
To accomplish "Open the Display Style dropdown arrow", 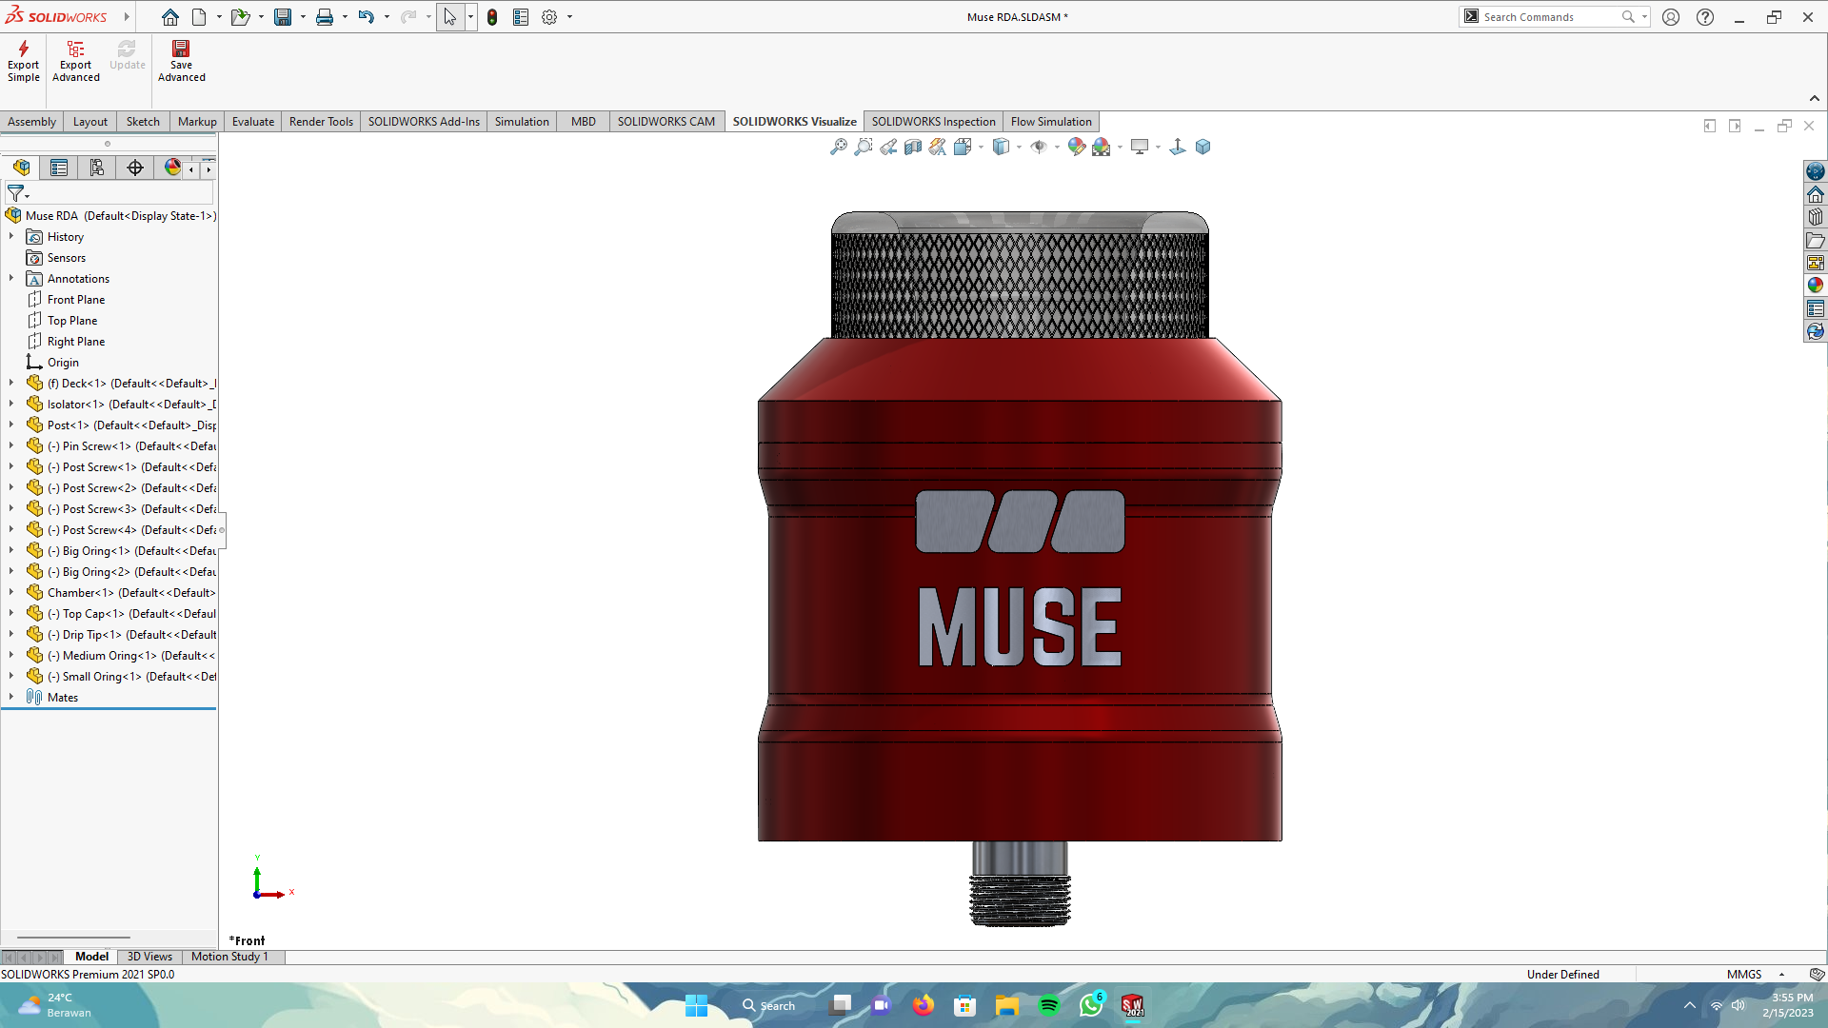I will (1019, 147).
